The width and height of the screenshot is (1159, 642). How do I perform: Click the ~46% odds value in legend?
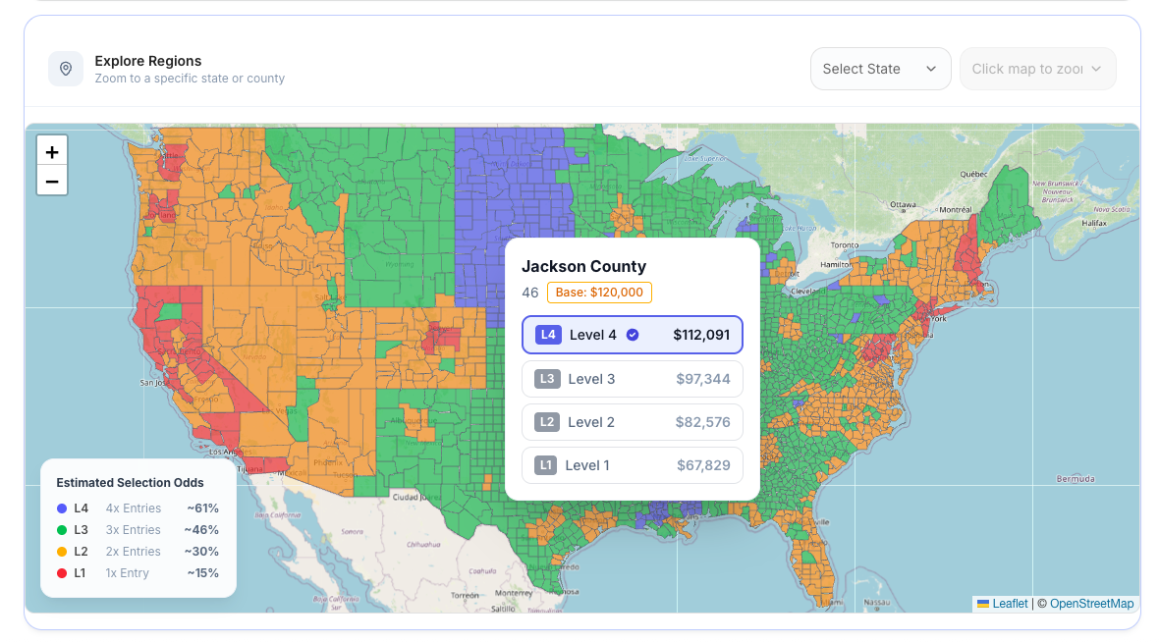click(x=201, y=530)
